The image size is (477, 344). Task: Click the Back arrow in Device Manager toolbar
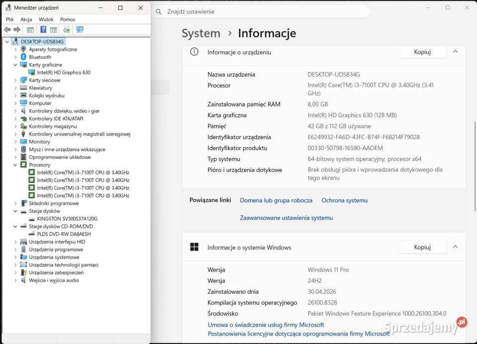tap(7, 29)
